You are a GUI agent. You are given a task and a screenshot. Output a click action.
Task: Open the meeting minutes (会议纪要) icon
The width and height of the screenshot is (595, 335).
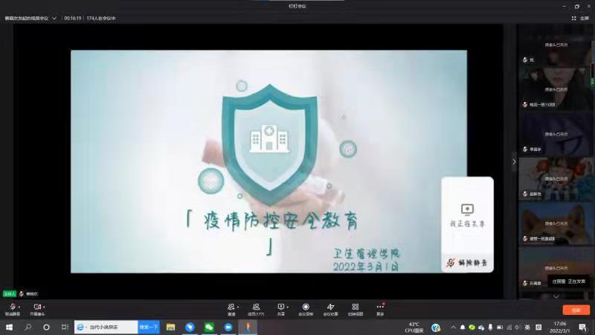(x=330, y=309)
